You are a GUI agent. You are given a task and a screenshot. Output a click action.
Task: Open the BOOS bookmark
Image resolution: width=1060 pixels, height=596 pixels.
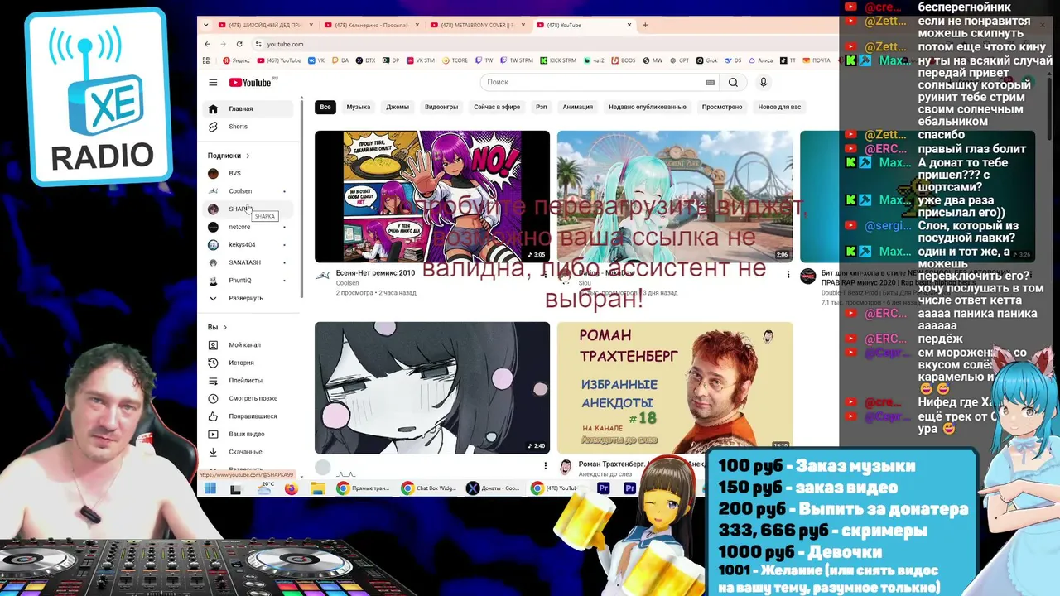coord(624,60)
